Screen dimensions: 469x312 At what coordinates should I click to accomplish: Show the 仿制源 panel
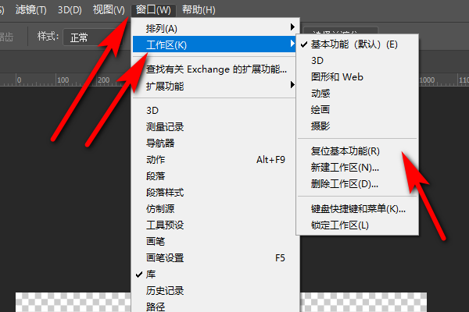tap(215, 209)
